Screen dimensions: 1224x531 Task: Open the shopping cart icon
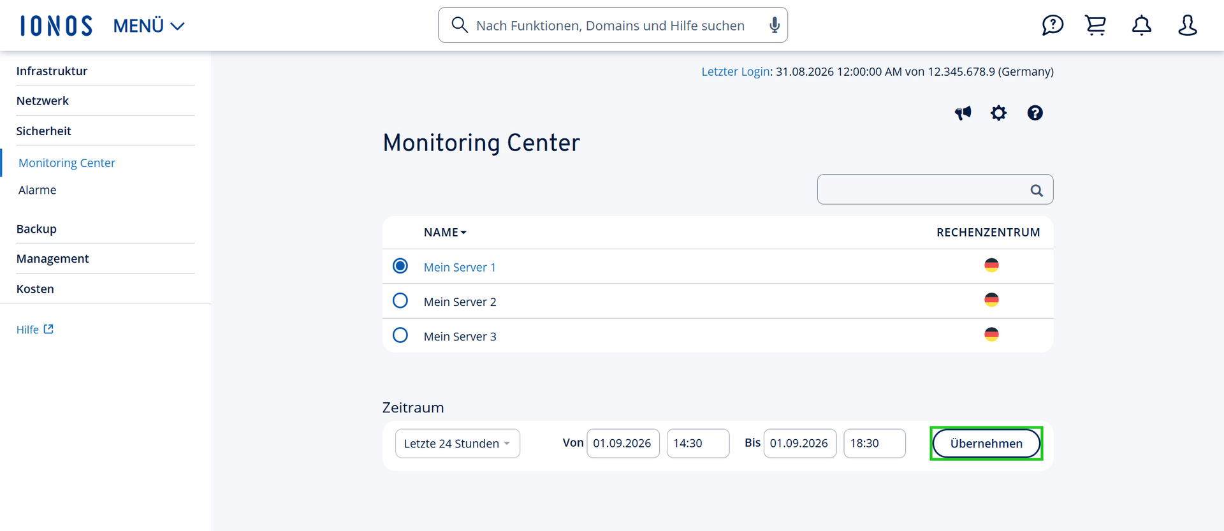click(x=1096, y=25)
